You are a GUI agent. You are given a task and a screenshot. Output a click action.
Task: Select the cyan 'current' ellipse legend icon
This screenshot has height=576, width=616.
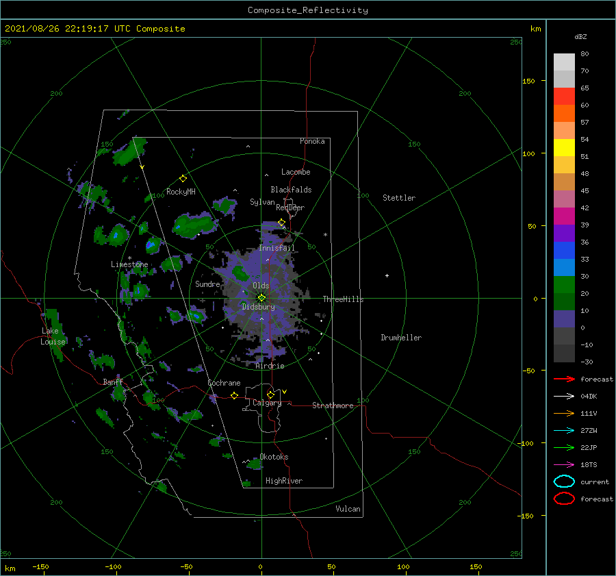pos(564,481)
